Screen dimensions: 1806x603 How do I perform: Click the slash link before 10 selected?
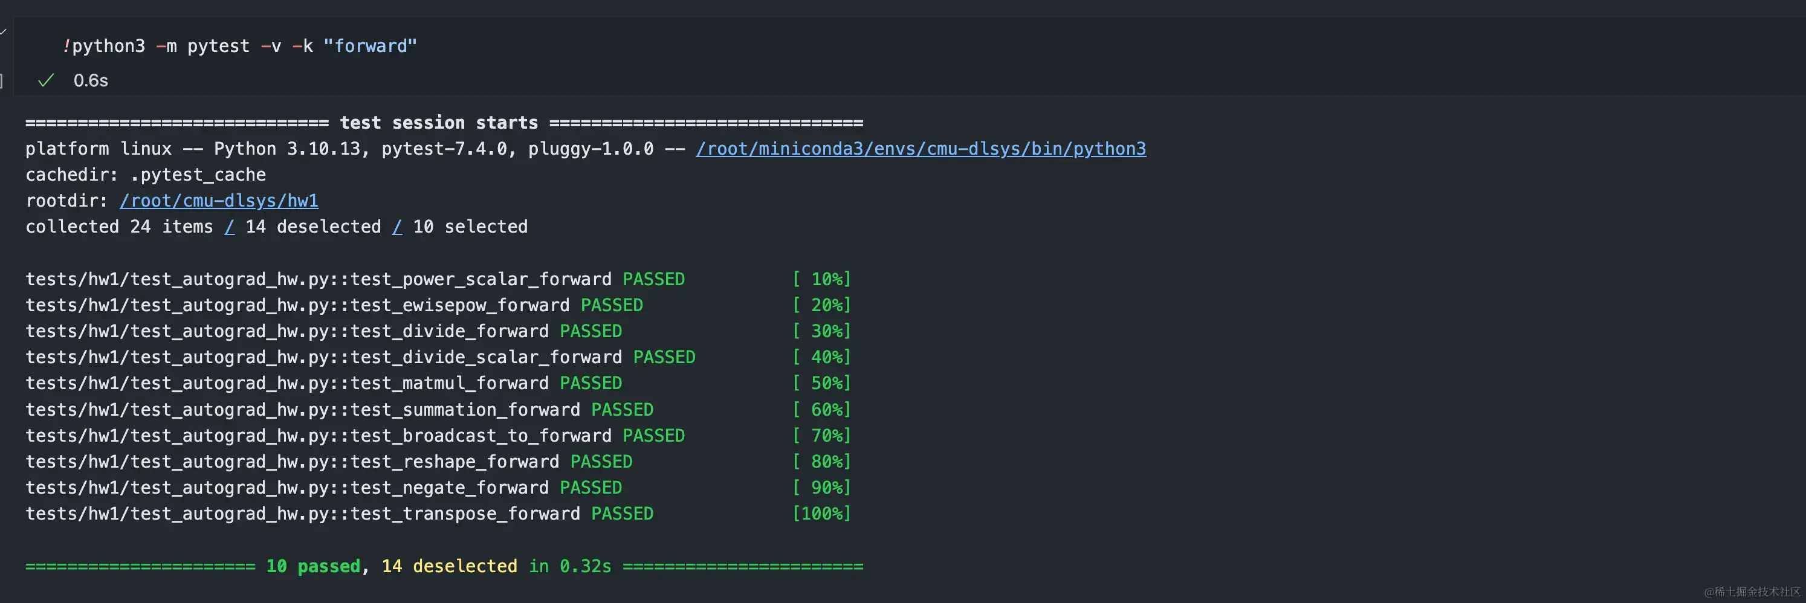pyautogui.click(x=397, y=227)
